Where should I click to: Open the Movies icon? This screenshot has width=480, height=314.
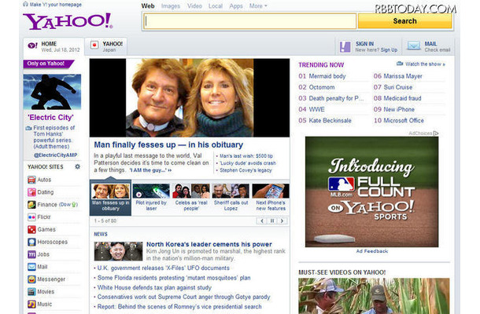click(31, 292)
